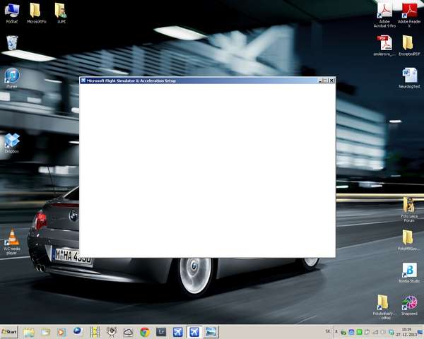Screen dimensions: 424x339
Task: Close the Flight Simulator Acceleration Setup window
Action: [331, 81]
